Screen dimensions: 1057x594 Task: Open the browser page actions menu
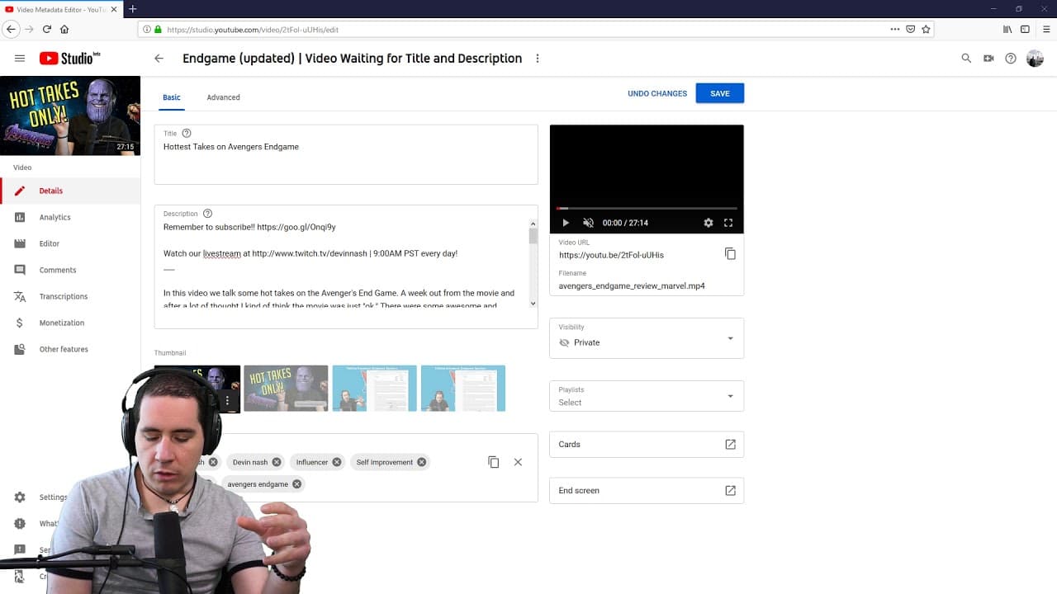[895, 29]
